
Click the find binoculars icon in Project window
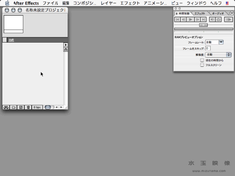pyautogui.click(x=6, y=107)
